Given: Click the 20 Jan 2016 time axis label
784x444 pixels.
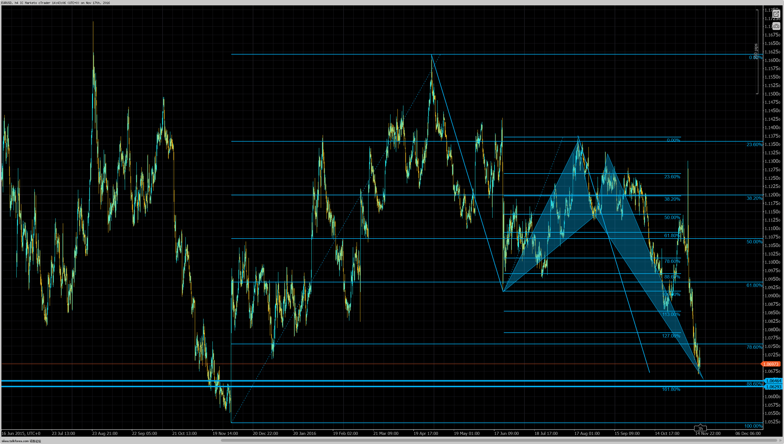Looking at the screenshot, I should 304,433.
